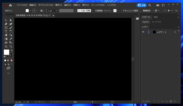Image resolution: width=183 pixels, height=106 pixels.
Task: Select the Zoom tool
Action: pos(11,46)
